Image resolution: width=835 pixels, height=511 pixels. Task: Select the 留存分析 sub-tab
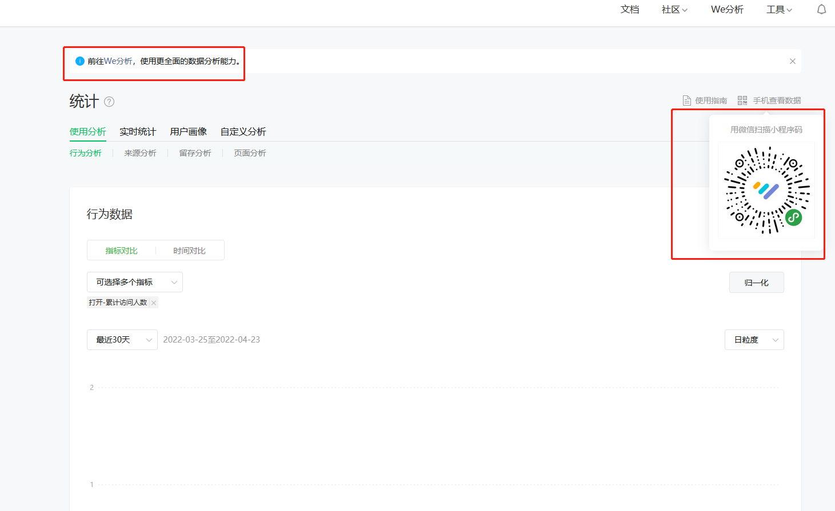[x=195, y=153]
